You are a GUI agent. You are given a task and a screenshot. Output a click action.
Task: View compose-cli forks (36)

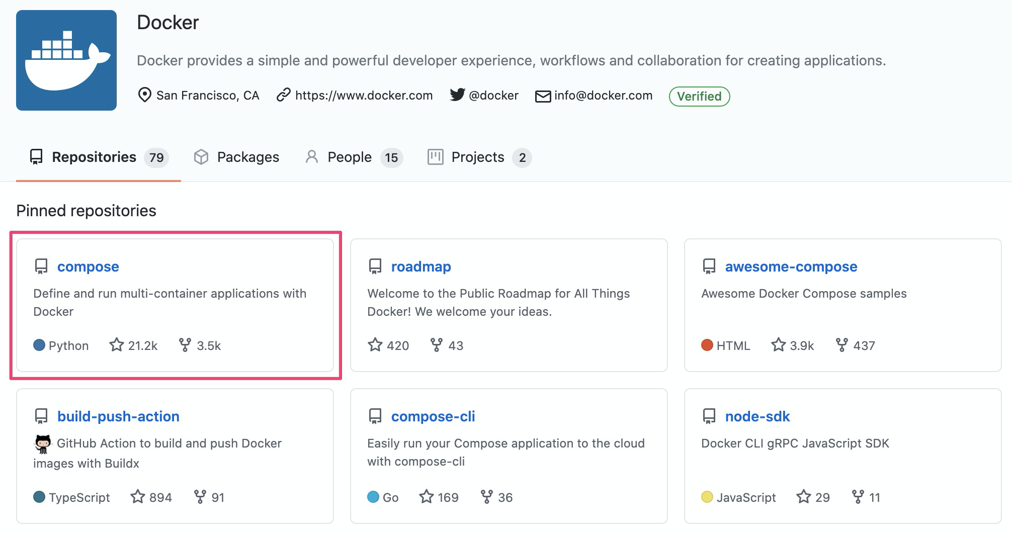[496, 497]
